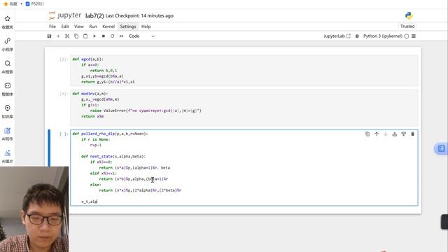Image resolution: width=448 pixels, height=252 pixels.
Task: Paste the cell using the clipboard icon
Action: point(85,36)
